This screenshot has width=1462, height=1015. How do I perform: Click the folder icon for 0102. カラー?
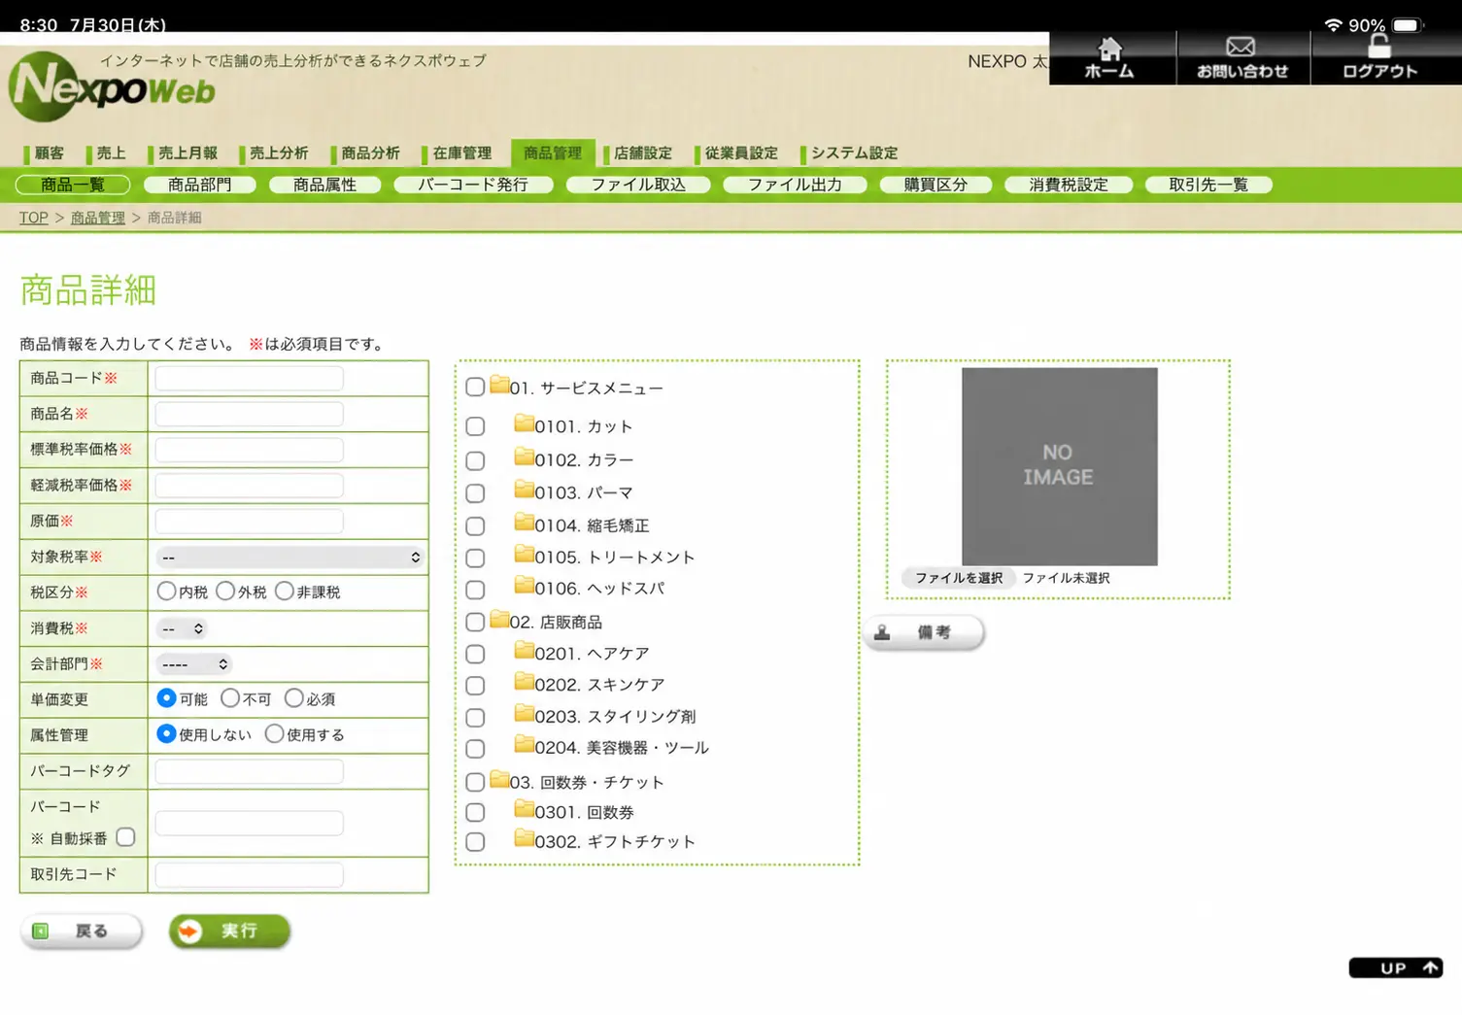pos(524,457)
